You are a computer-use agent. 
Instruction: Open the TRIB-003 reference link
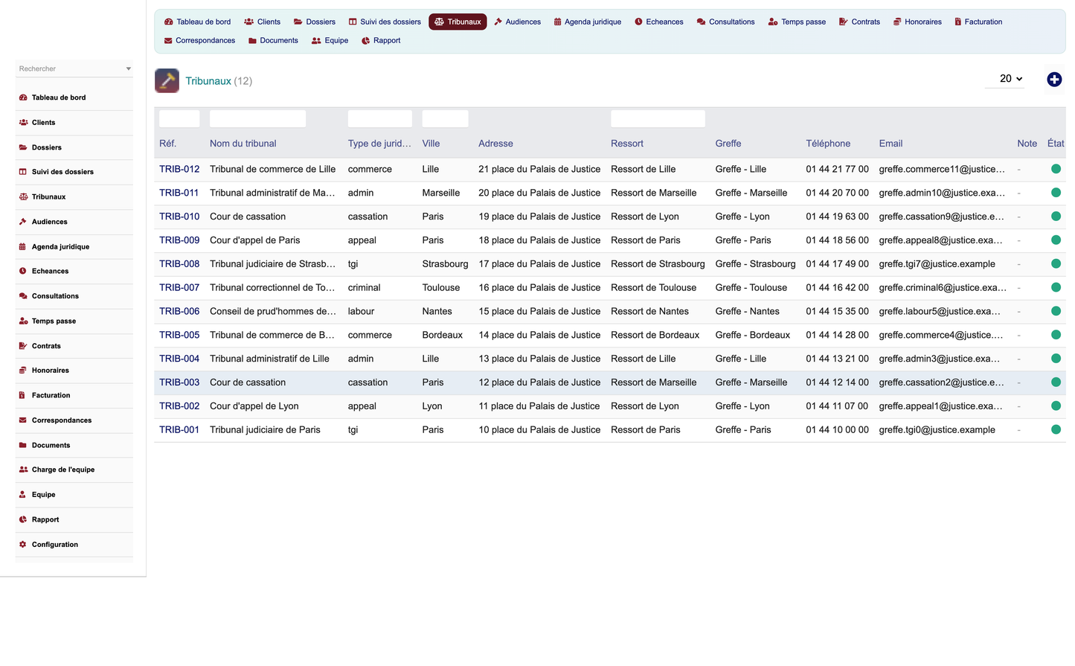(179, 382)
